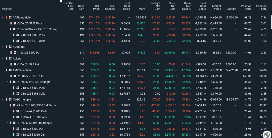Viewport: 272px width, 138px height.
Task: Click the green color bar beside ALL put
Action: point(6,58)
